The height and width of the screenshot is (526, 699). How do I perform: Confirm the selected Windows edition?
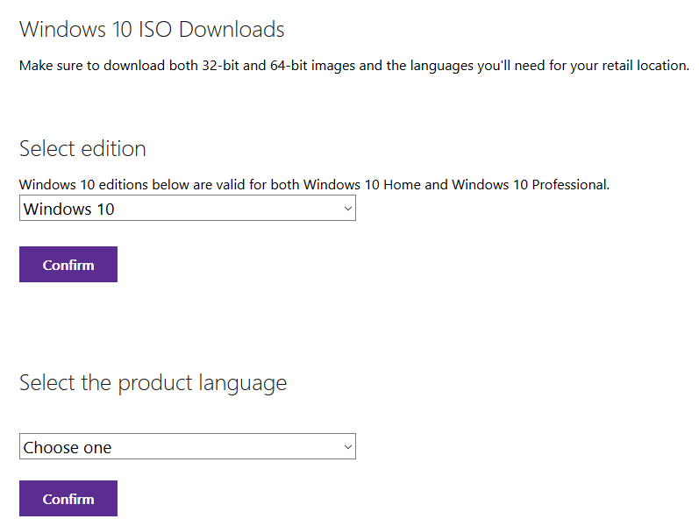pyautogui.click(x=68, y=265)
